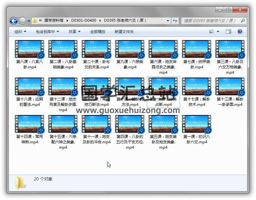The image size is (256, 200).
Task: Select video 第六课：地支申酉戌亥之类象.mp4
Action: (163, 57)
